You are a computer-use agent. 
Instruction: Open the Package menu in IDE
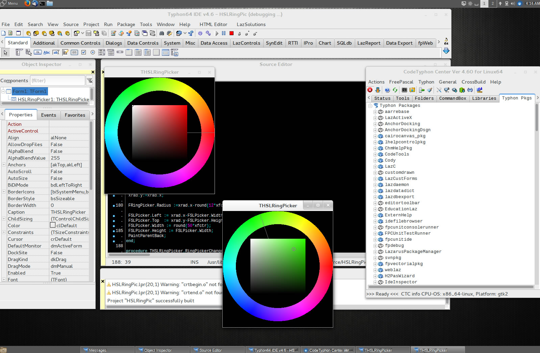pos(126,24)
